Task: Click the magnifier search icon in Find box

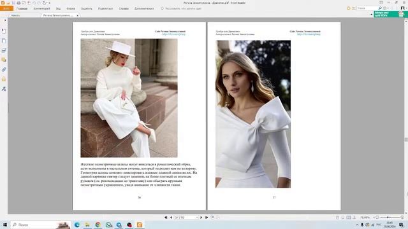Action: point(380,8)
